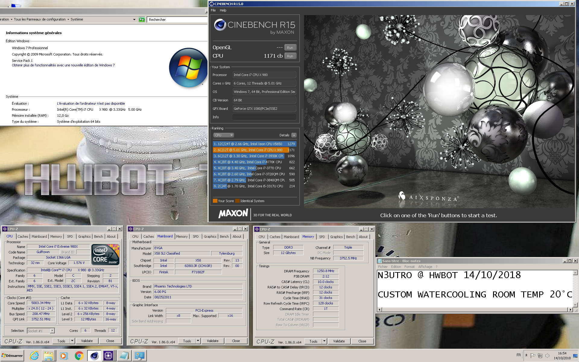Open Tools dropdown arrow in CPU-Z Mainboard window
The height and width of the screenshot is (362, 579).
[x=198, y=341]
